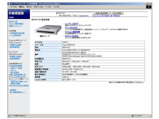This screenshot has width=159, height=119.
Task: Click the イントラネット status bar text
Action: click(138, 116)
